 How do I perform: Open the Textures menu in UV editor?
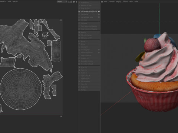(15, 1)
